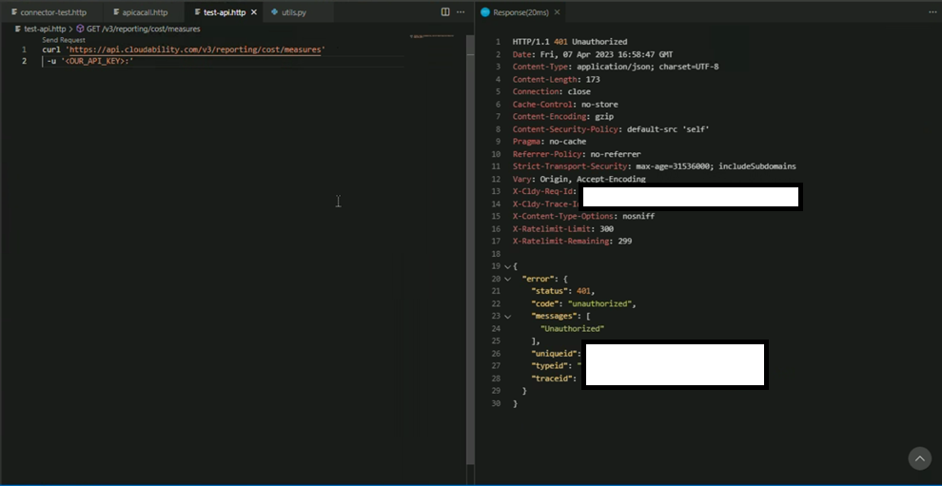942x486 pixels.
Task: Click the Response tab's blue globe icon
Action: [x=484, y=12]
